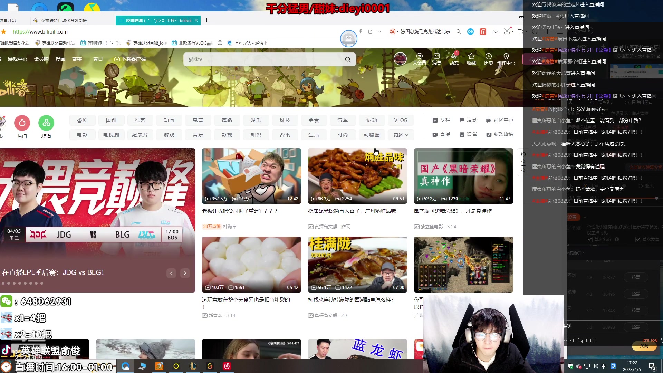The height and width of the screenshot is (373, 663).
Task: Switch to the 英雄联盟自动化晋级周榜 tab
Action: point(64,20)
